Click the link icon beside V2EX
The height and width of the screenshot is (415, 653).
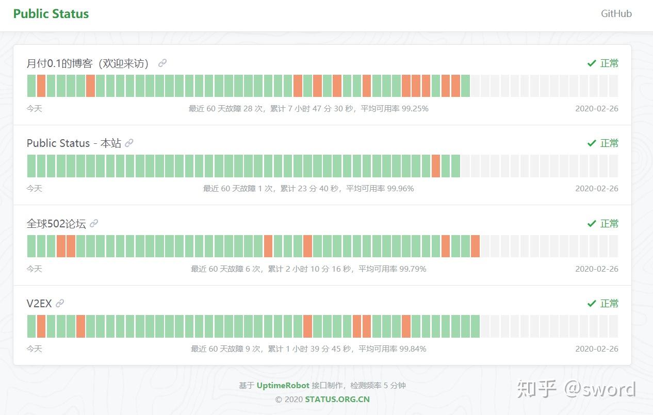pos(60,303)
